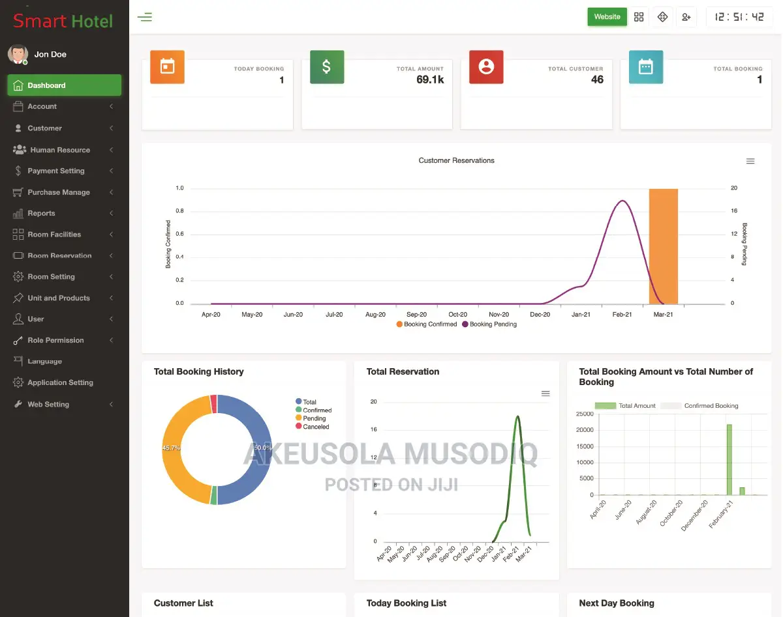Image resolution: width=783 pixels, height=617 pixels.
Task: Click the Application Setting gear icon
Action: [x=18, y=382]
